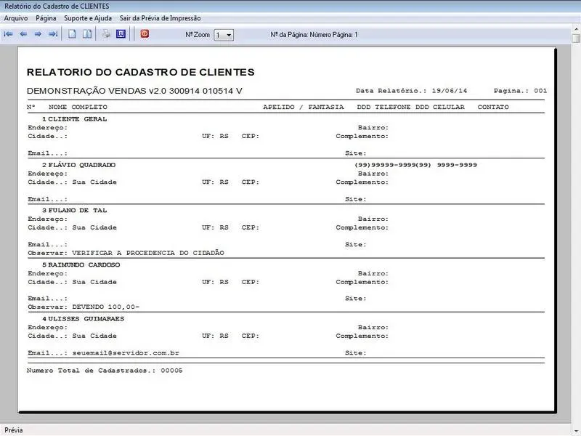This screenshot has width=581, height=436.
Task: Click the next page arrow icon
Action: pos(38,34)
